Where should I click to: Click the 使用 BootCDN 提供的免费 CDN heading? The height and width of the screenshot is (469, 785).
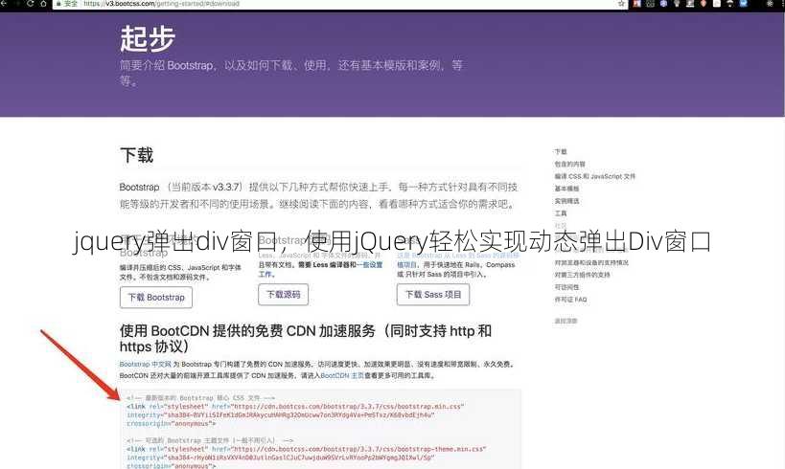coord(306,339)
